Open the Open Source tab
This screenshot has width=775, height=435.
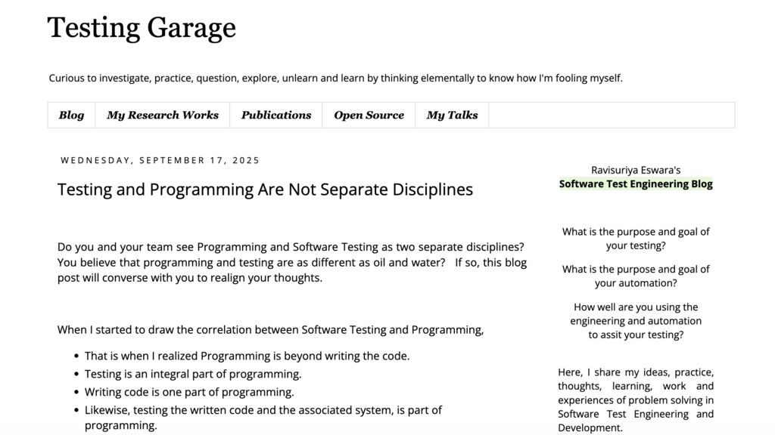coord(368,115)
